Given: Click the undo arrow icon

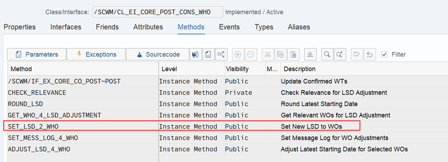Looking at the screenshot, I should [369, 54].
